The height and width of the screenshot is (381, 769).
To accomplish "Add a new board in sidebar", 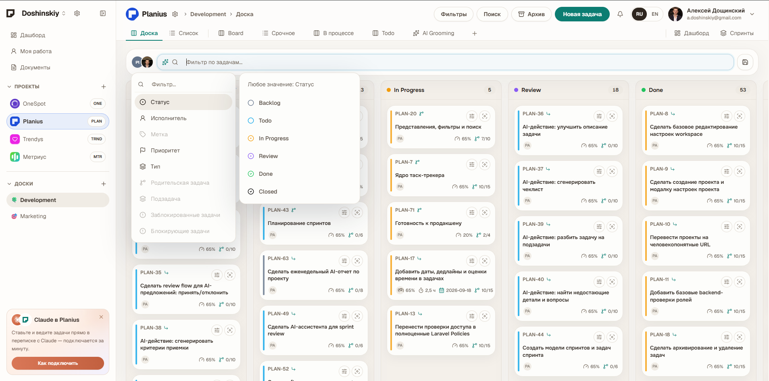I will tap(104, 184).
